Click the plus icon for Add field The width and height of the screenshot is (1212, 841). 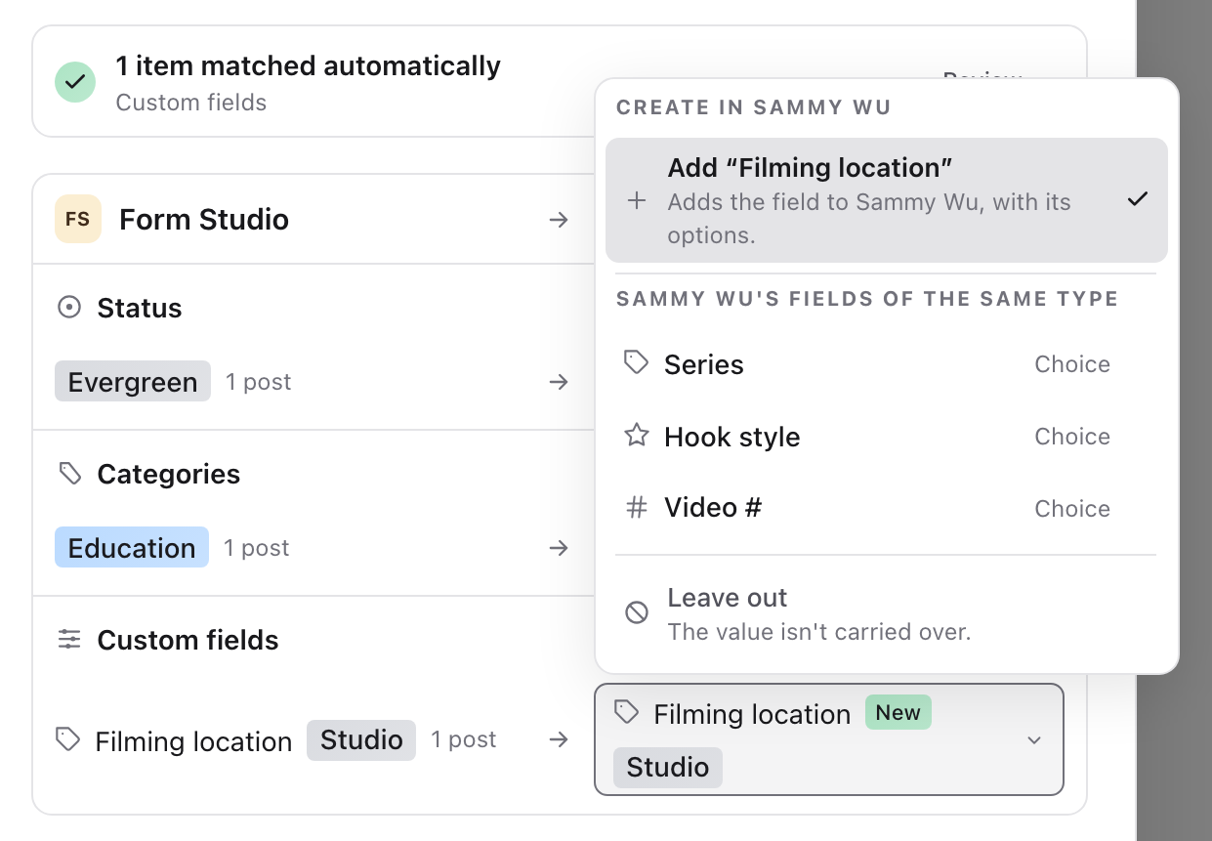(637, 201)
